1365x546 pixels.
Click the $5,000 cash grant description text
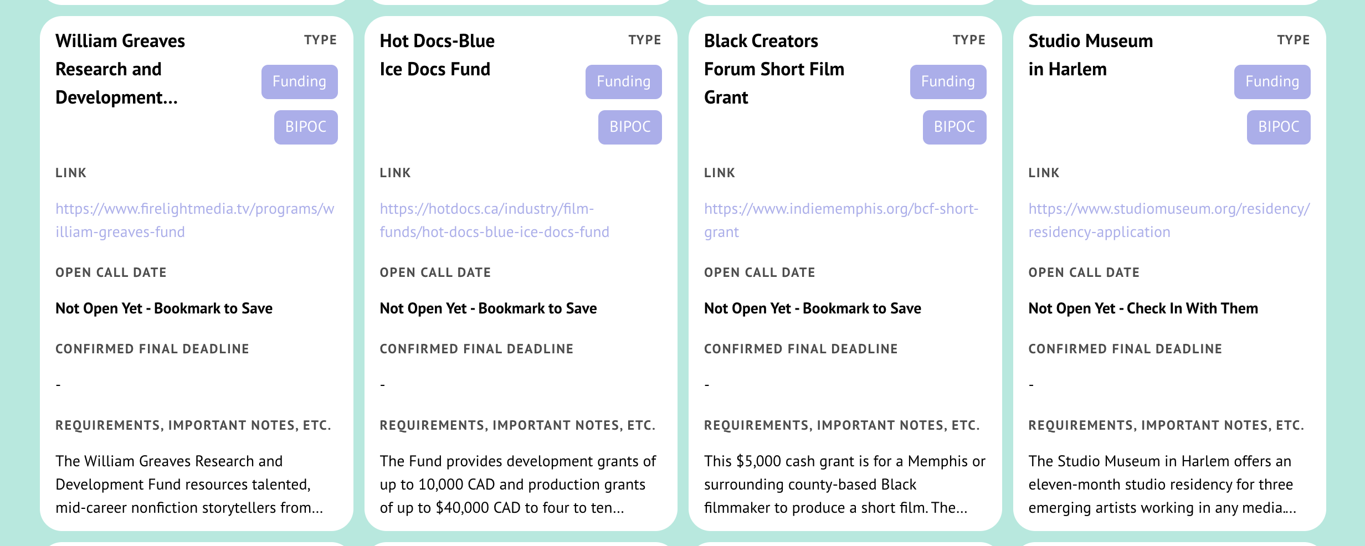(x=845, y=485)
